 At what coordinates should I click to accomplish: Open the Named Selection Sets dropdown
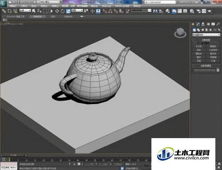(x=141, y=10)
